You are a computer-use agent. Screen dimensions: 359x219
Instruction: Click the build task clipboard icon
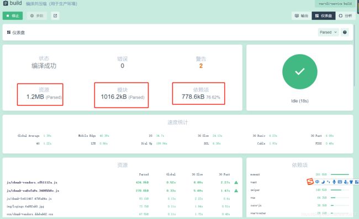pos(6,3)
